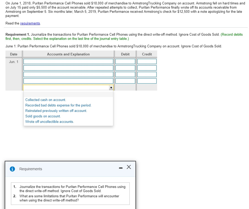
Task: Choose 'Wrote off uncollectible accounts.' option
Action: coord(49,122)
